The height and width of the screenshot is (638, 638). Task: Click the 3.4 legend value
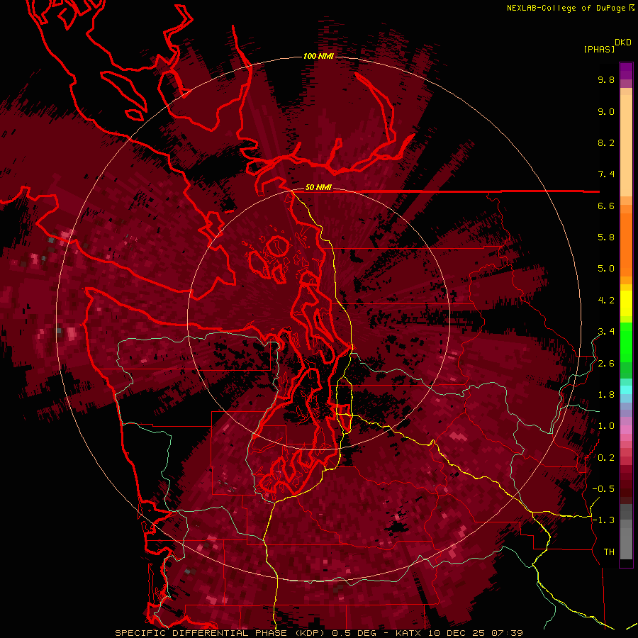(606, 332)
